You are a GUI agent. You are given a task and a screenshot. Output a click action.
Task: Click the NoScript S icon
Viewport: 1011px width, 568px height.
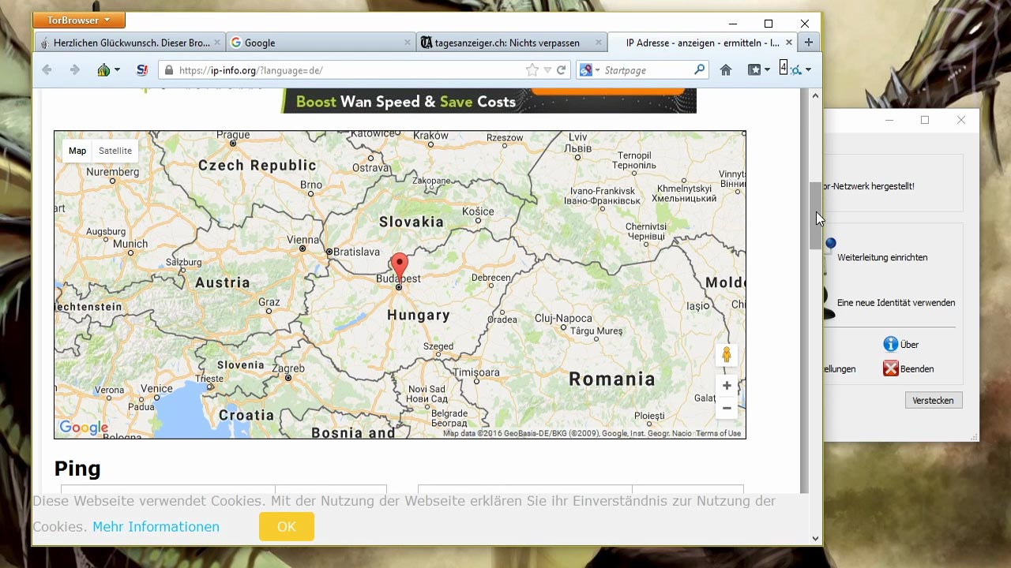pos(142,70)
